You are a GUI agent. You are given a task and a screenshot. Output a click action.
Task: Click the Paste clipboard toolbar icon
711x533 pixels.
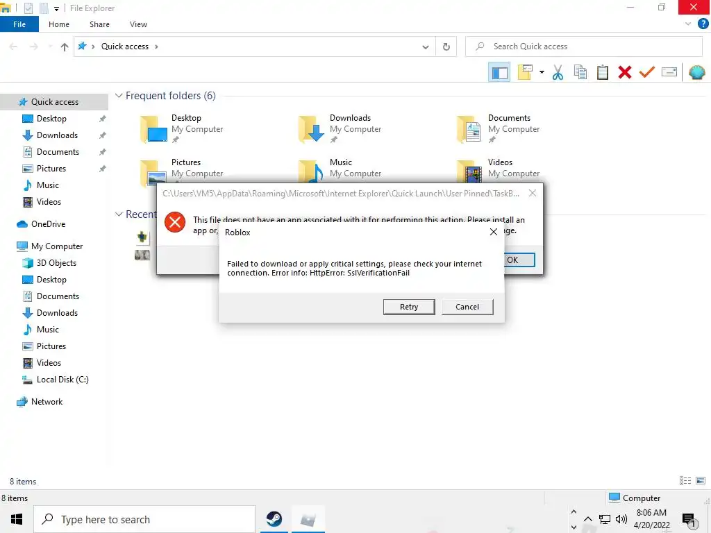point(602,72)
